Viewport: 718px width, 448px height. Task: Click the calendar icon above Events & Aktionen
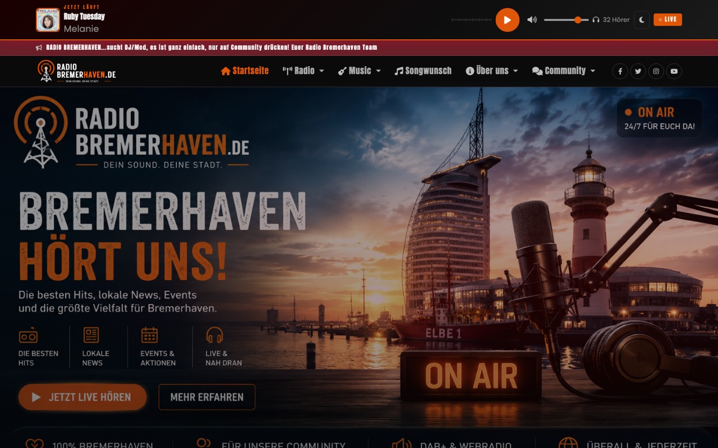pyautogui.click(x=149, y=335)
